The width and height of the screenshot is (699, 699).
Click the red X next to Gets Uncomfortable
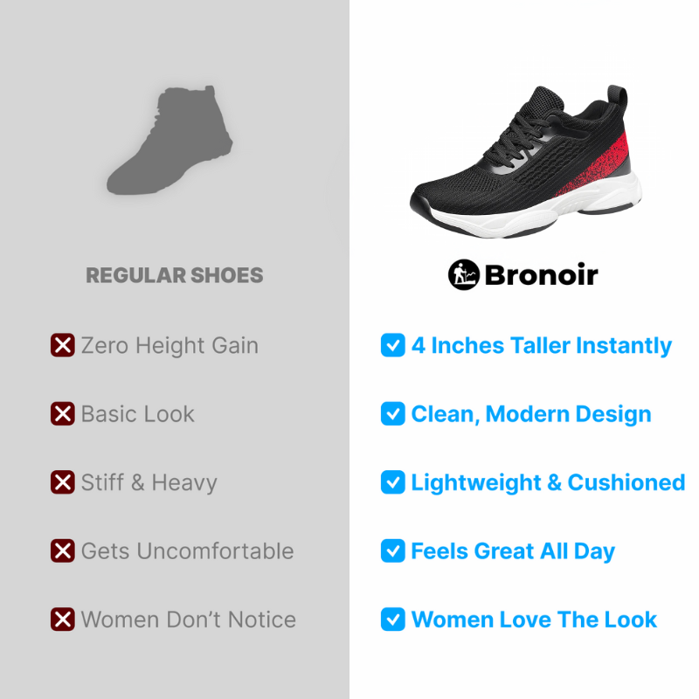tap(62, 550)
